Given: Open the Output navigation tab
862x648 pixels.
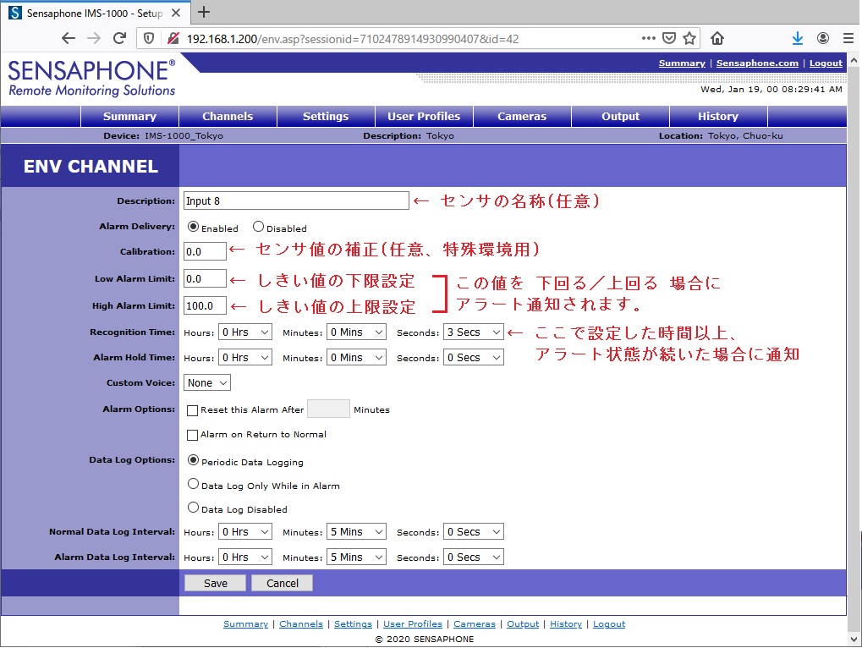Looking at the screenshot, I should click(621, 116).
